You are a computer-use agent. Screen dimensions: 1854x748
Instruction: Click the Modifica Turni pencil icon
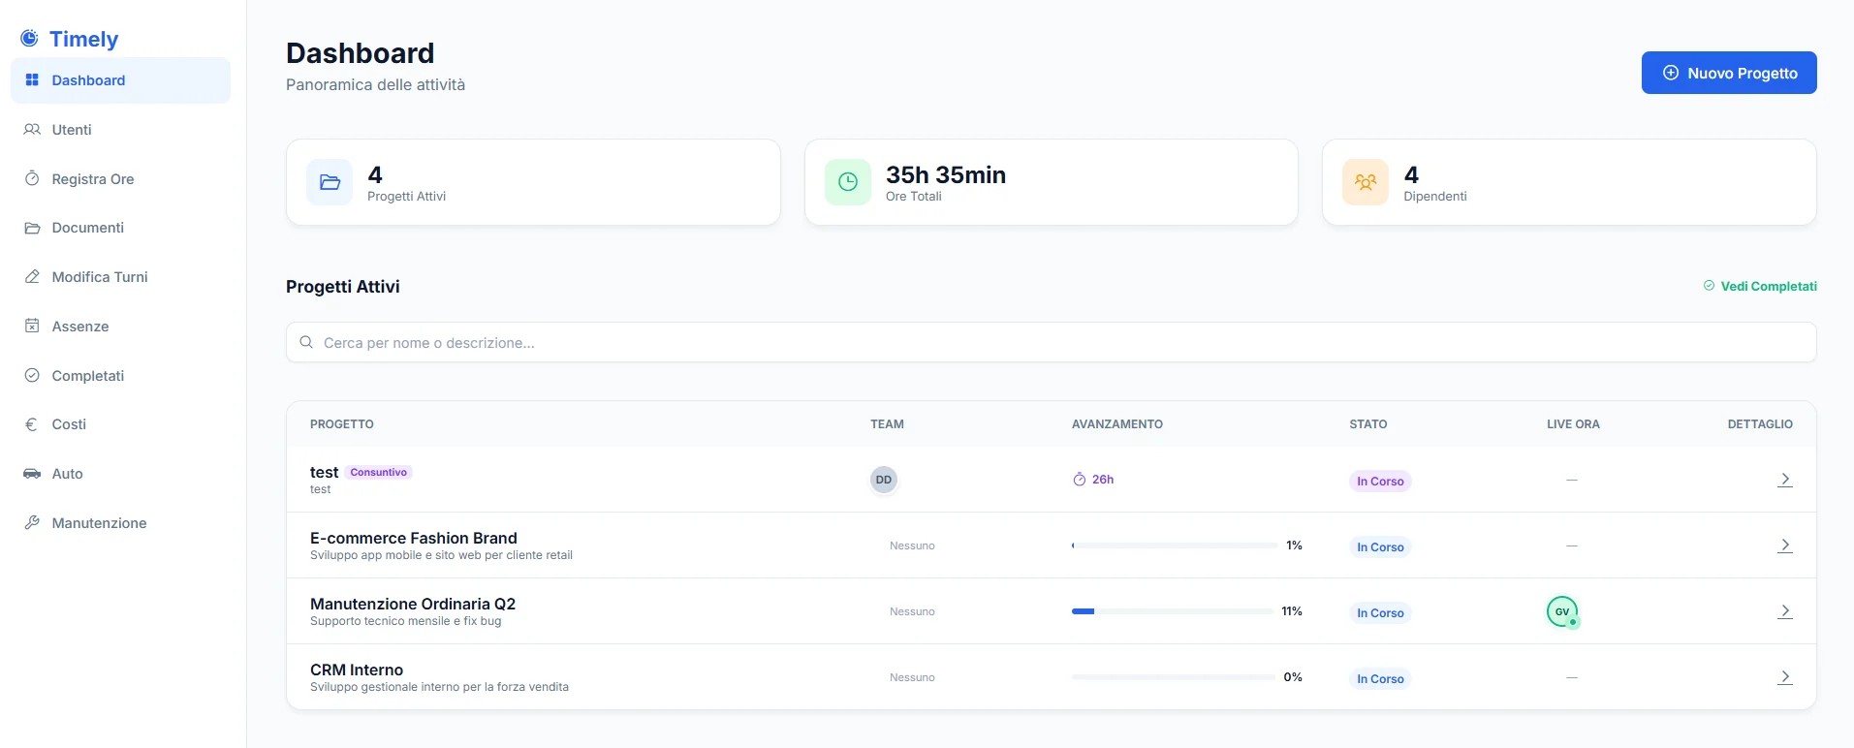(x=32, y=277)
